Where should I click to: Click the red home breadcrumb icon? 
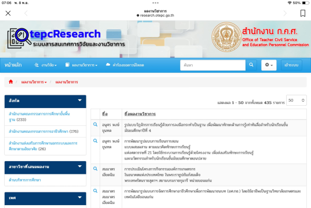point(10,81)
